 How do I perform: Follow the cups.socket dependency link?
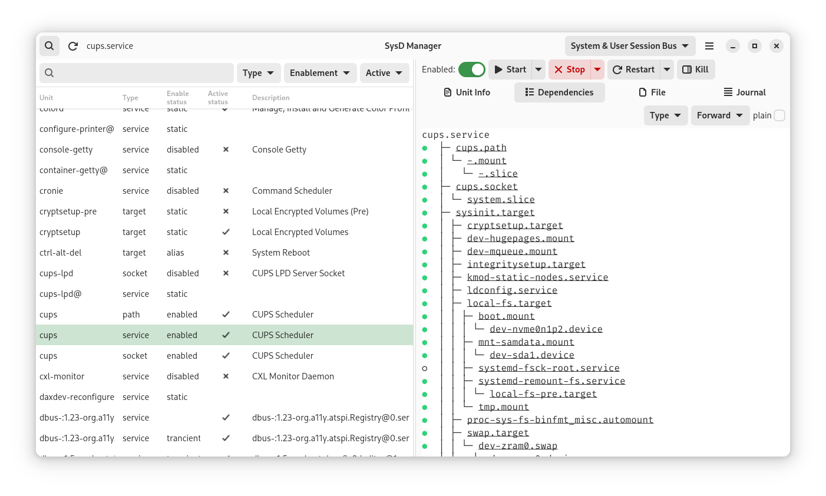[x=487, y=187]
